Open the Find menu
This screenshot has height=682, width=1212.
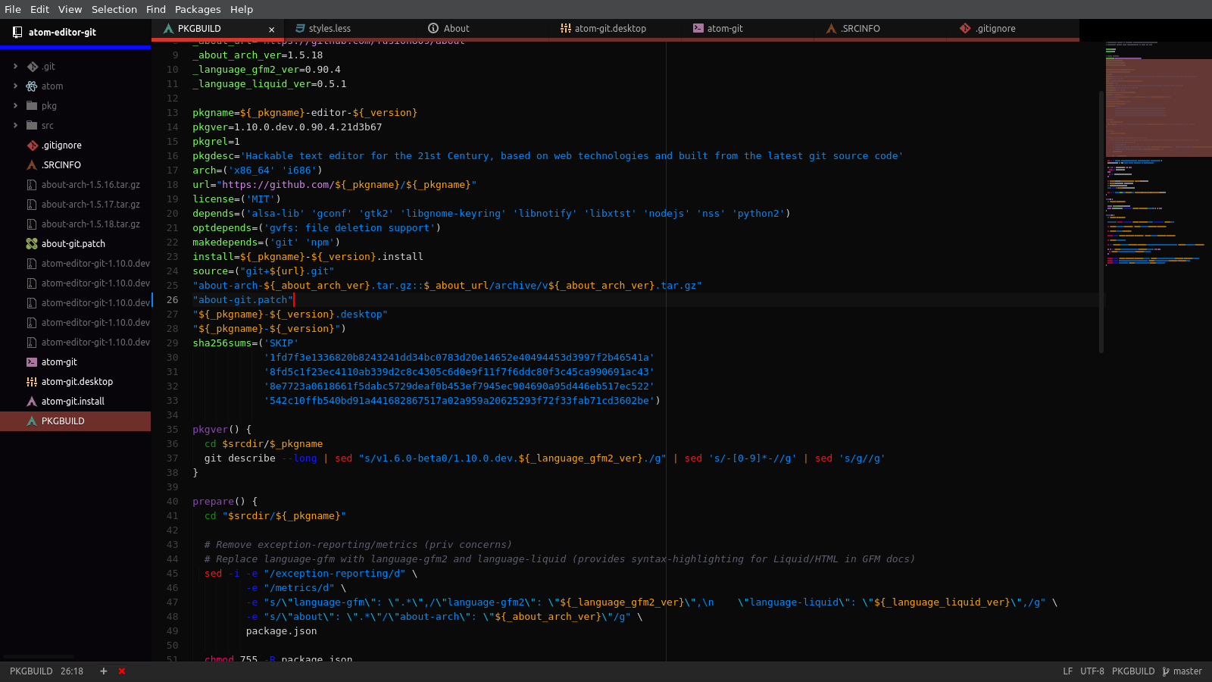(156, 9)
